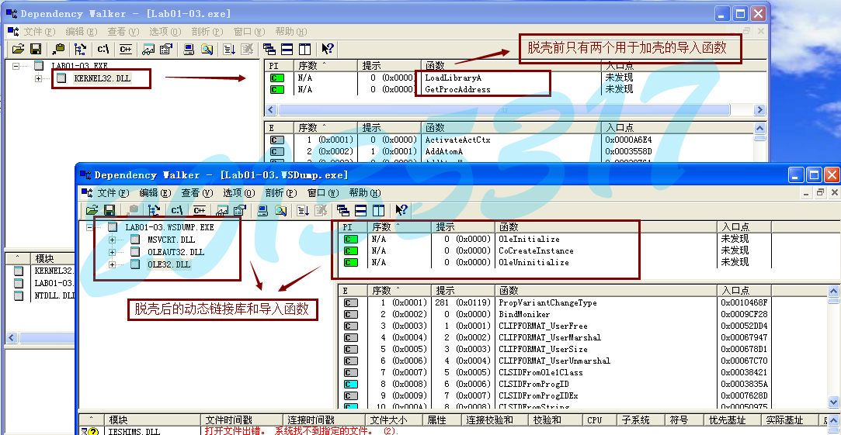841x435 pixels.
Task: Toggle the C++ undecorate button in the WSDump window
Action: tap(199, 210)
